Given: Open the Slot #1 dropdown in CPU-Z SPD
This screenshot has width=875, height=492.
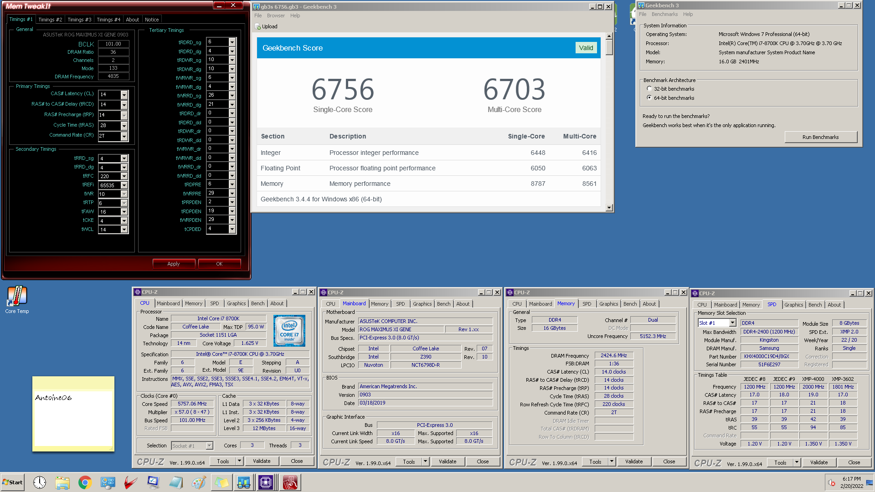Looking at the screenshot, I should click(732, 323).
